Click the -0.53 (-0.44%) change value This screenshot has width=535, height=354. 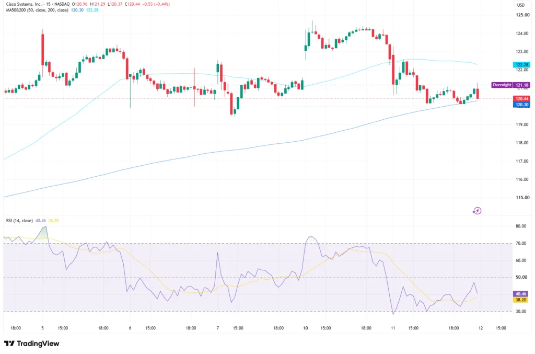tap(157, 4)
